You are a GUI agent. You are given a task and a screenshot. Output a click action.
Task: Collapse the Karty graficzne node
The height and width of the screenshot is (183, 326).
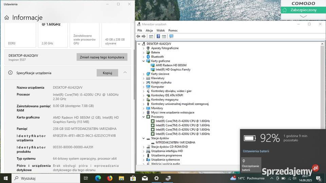coord(144,61)
